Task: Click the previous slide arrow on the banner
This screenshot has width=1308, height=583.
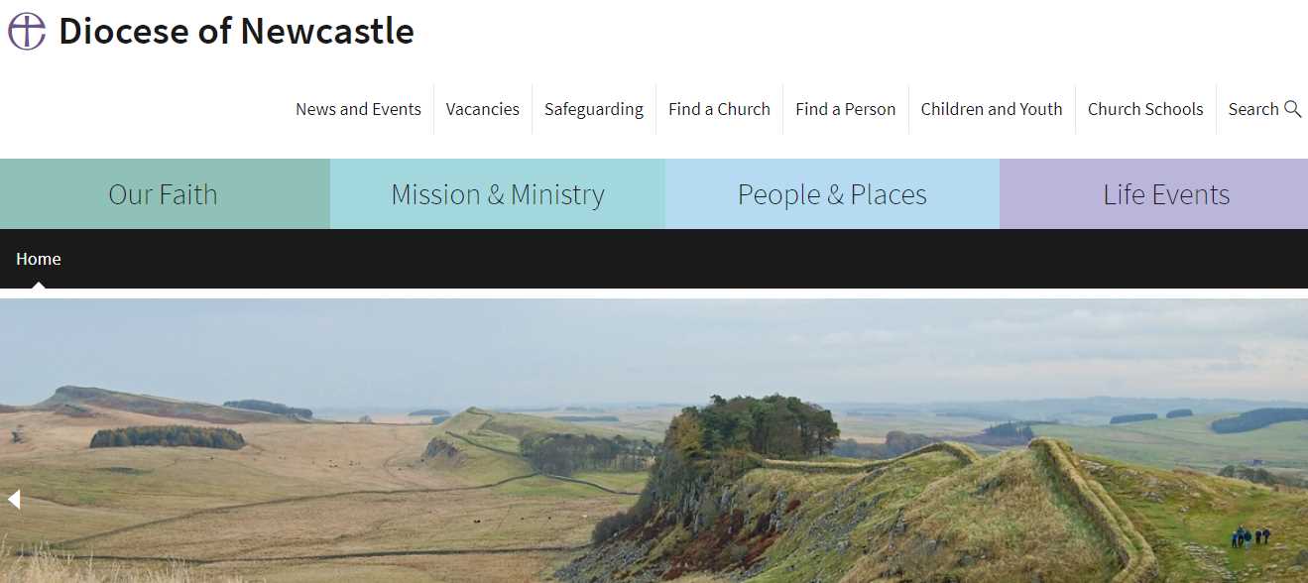Action: click(14, 499)
